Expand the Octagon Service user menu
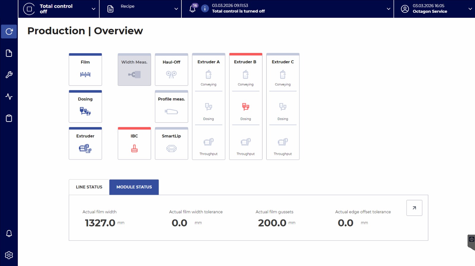 470,9
